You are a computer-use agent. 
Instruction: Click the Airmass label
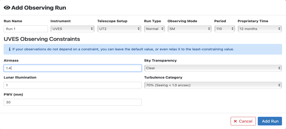click(x=11, y=61)
